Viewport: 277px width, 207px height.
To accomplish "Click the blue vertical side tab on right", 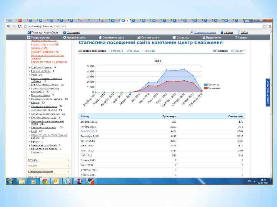I will coord(268,92).
